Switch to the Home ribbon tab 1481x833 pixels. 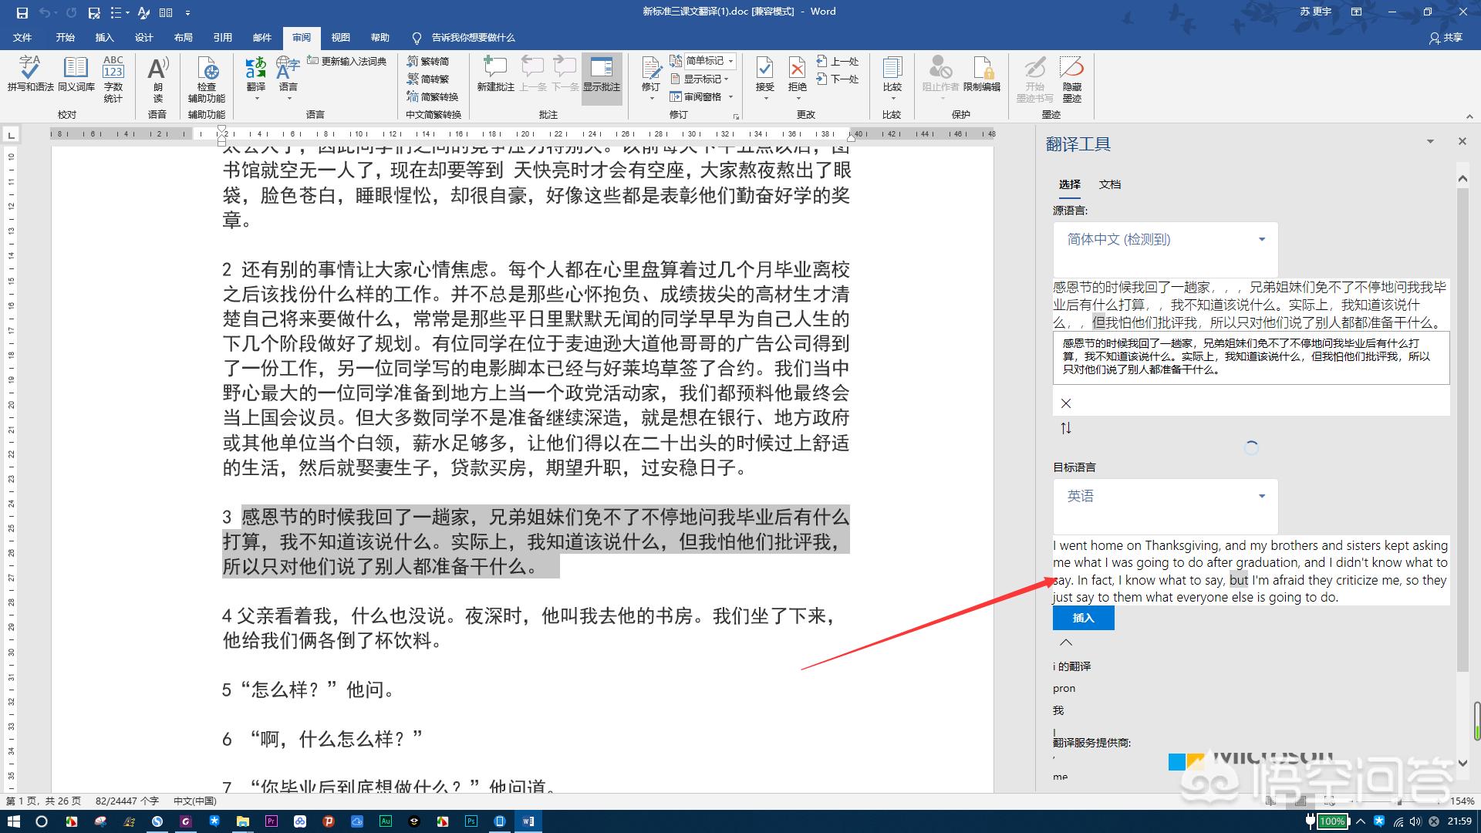pyautogui.click(x=66, y=37)
